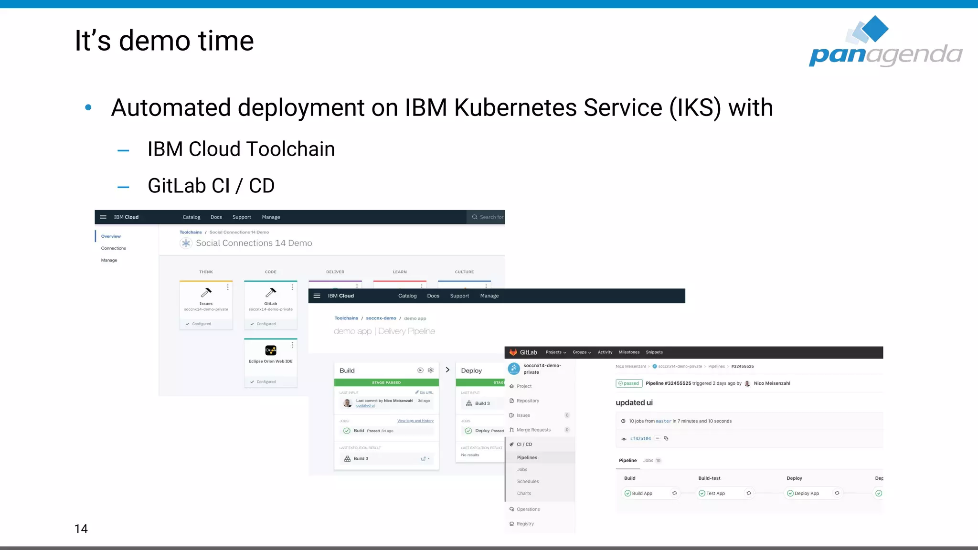Open Build stage settings via the gear icon

click(431, 370)
